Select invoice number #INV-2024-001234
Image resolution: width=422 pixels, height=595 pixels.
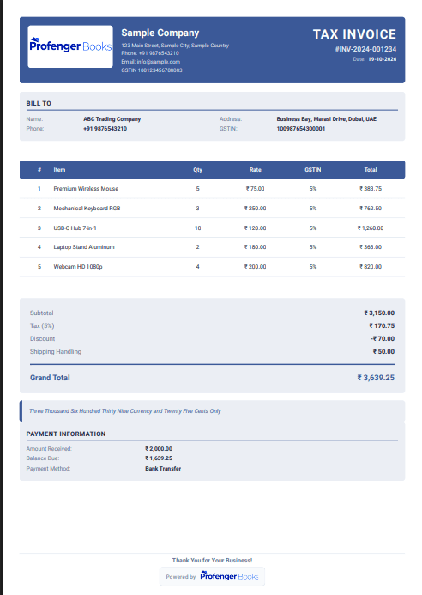tap(365, 49)
